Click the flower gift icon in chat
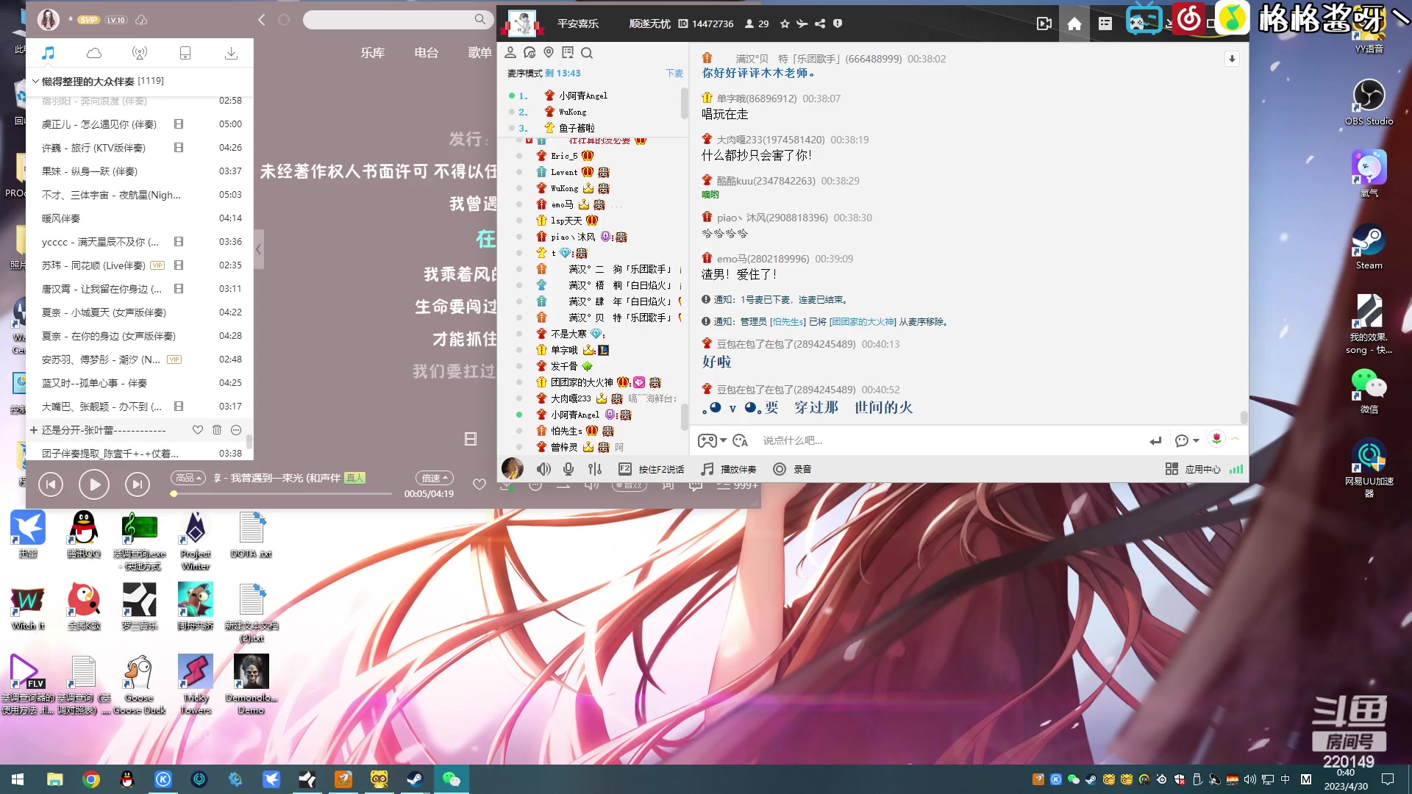Screen dimensions: 1412x794 pos(1217,439)
